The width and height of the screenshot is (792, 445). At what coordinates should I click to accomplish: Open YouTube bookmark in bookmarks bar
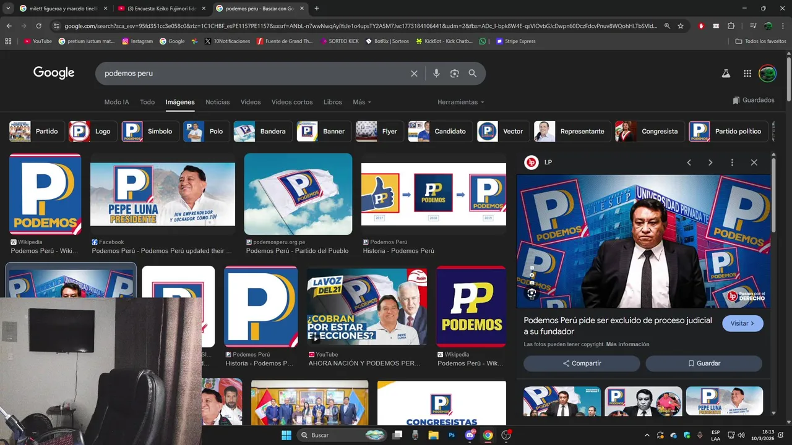38,41
